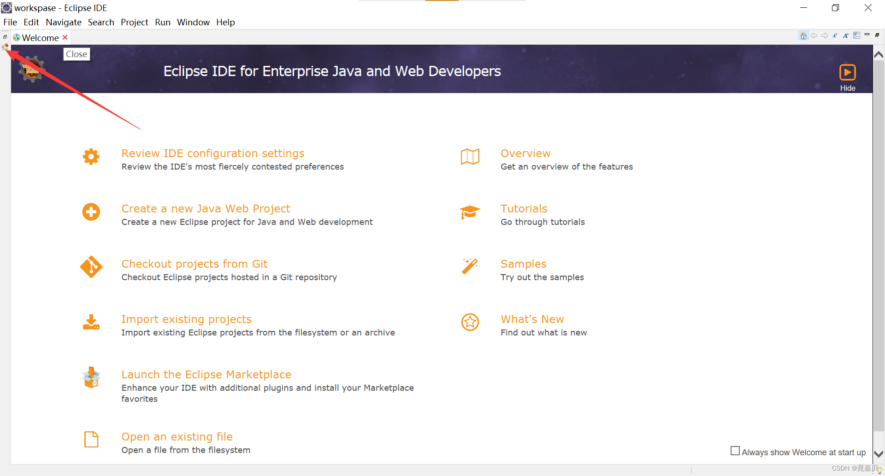Reduce font size with the smaller A icon
885x476 pixels.
coord(835,36)
